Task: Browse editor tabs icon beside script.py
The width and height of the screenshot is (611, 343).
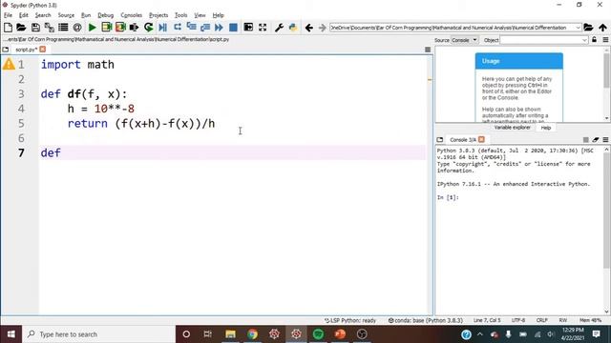Action: tap(6, 50)
